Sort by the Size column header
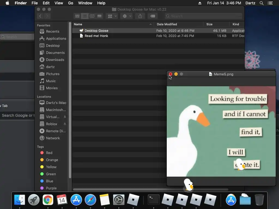279x209 pixels. (x=216, y=24)
